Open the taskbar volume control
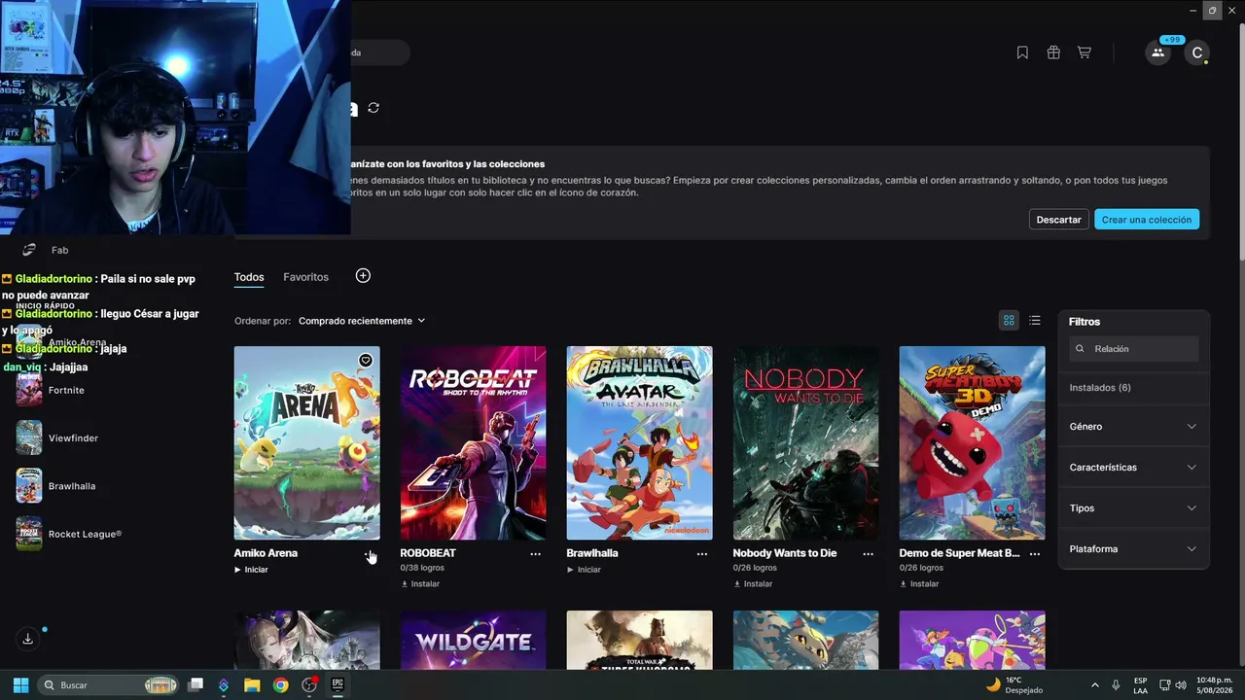The height and width of the screenshot is (700, 1245). (x=1181, y=685)
